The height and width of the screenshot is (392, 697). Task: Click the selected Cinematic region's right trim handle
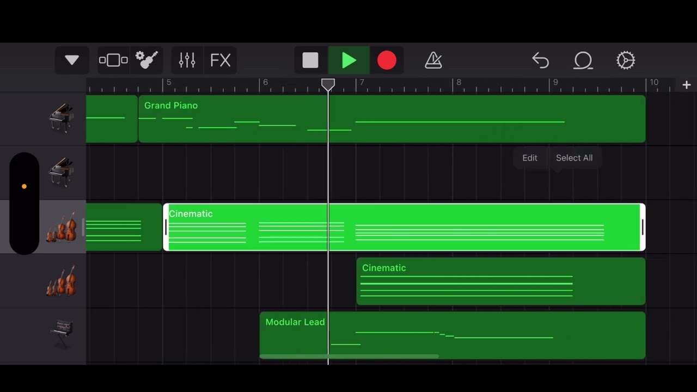coord(643,227)
